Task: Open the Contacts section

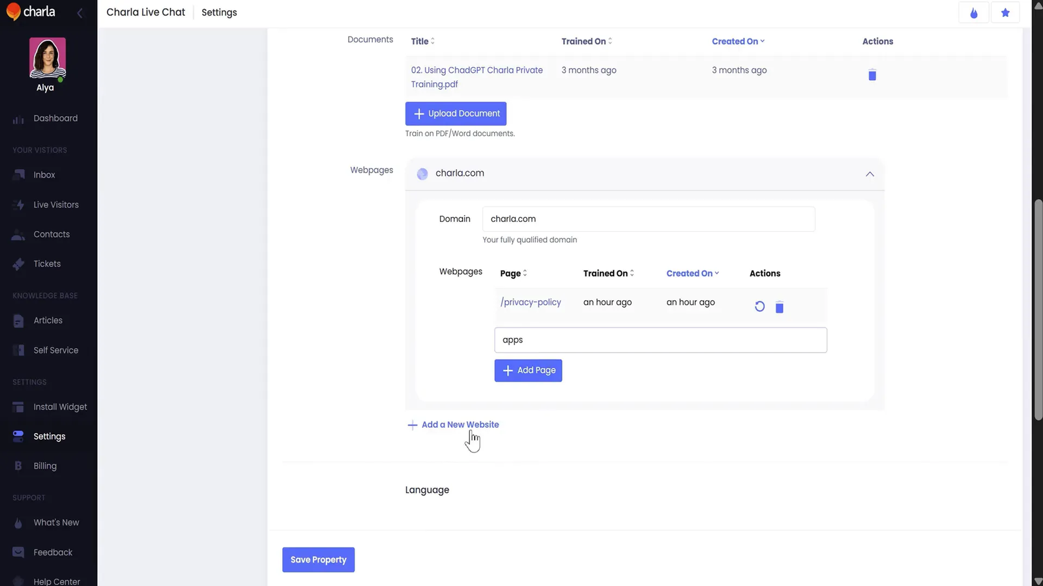Action: coord(51,234)
